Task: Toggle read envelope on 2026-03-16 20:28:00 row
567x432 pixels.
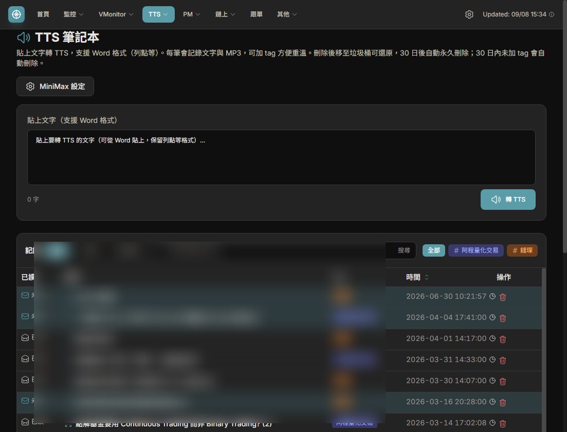Action: pyautogui.click(x=25, y=401)
